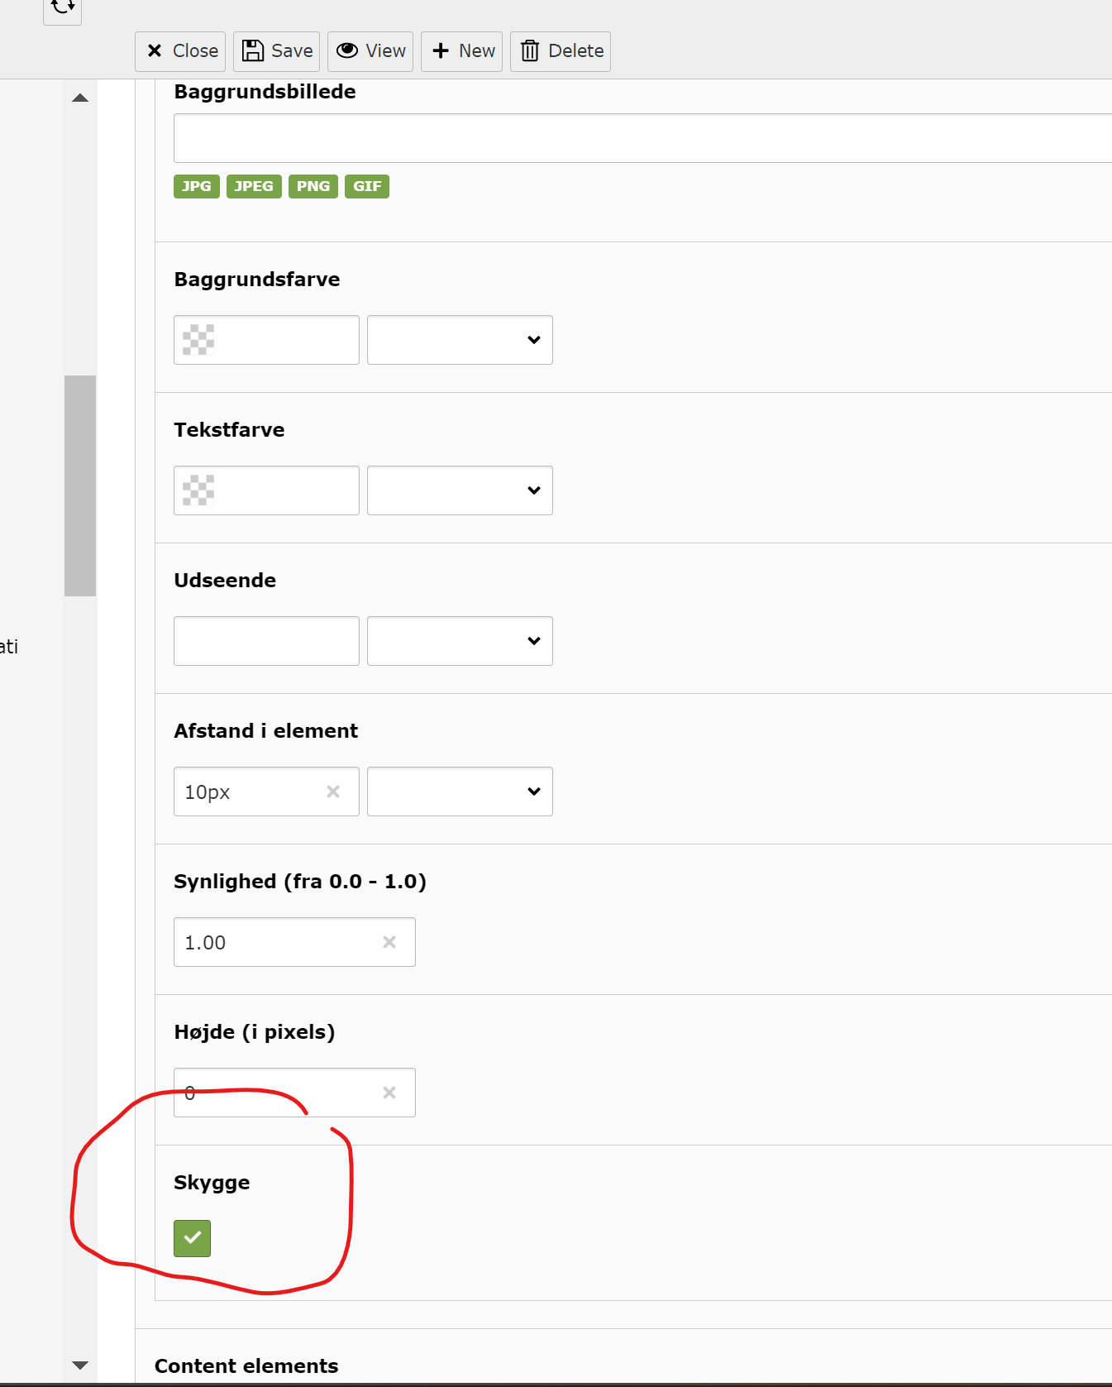1112x1387 pixels.
Task: Clear the Synlighed opacity value
Action: tap(389, 942)
